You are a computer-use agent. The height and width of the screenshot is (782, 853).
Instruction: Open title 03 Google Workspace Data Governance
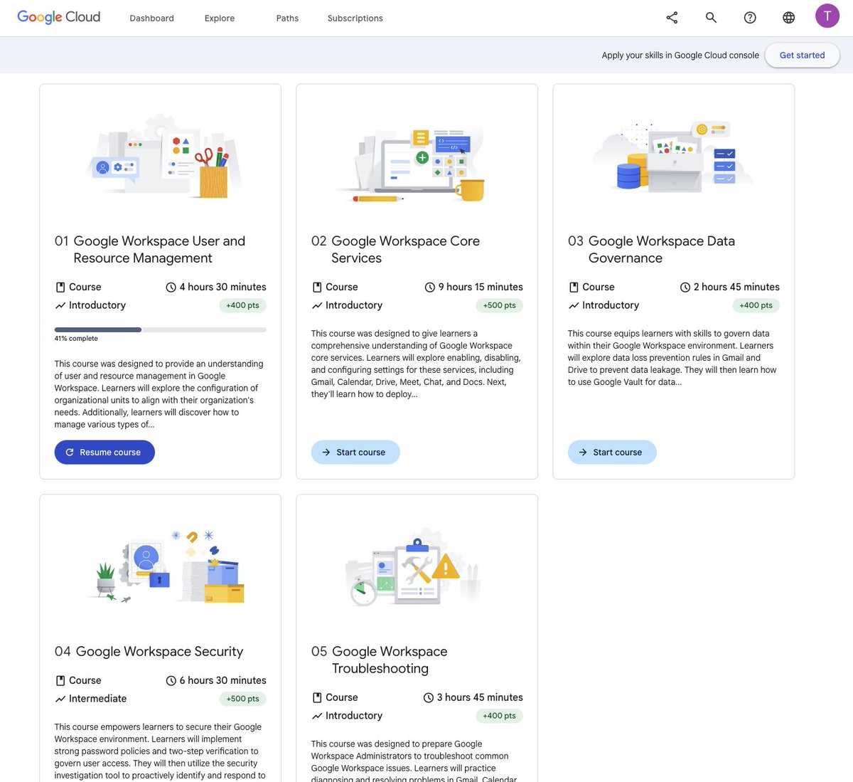[x=651, y=250]
